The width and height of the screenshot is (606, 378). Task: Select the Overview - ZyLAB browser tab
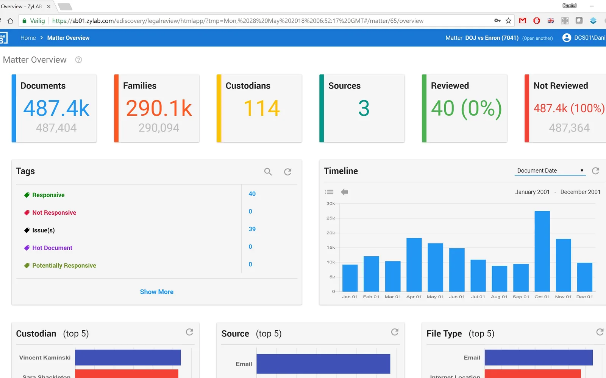click(x=26, y=6)
